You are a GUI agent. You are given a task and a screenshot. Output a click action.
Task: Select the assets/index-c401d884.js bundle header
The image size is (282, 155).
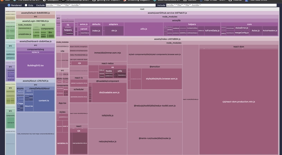point(167,39)
